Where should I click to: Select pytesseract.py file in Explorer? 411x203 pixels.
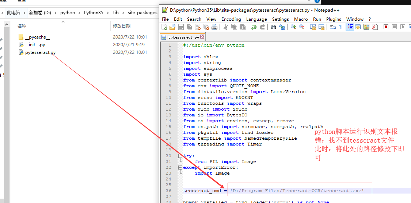click(37, 52)
